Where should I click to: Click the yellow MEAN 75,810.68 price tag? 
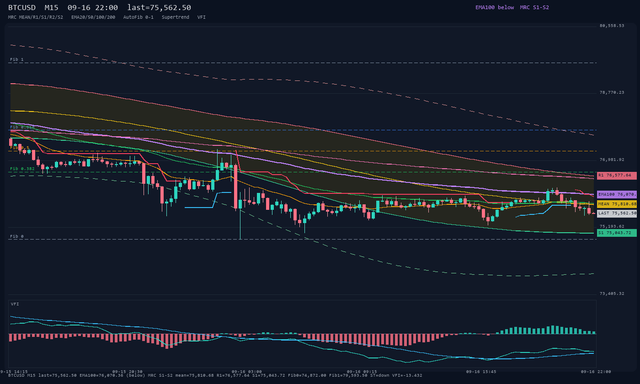point(617,204)
